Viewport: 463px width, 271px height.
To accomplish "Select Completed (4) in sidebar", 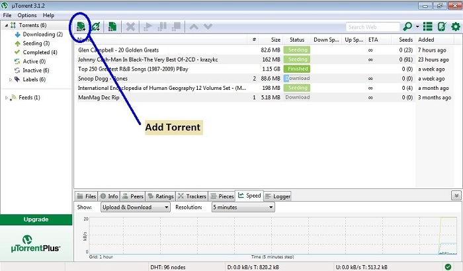I will [x=40, y=52].
